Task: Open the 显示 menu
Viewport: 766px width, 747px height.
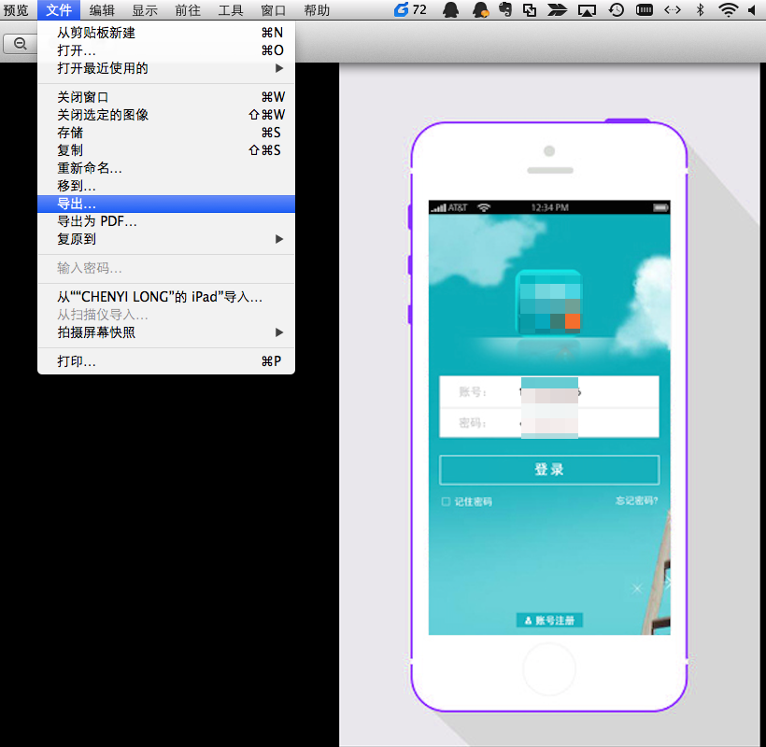Action: [145, 9]
